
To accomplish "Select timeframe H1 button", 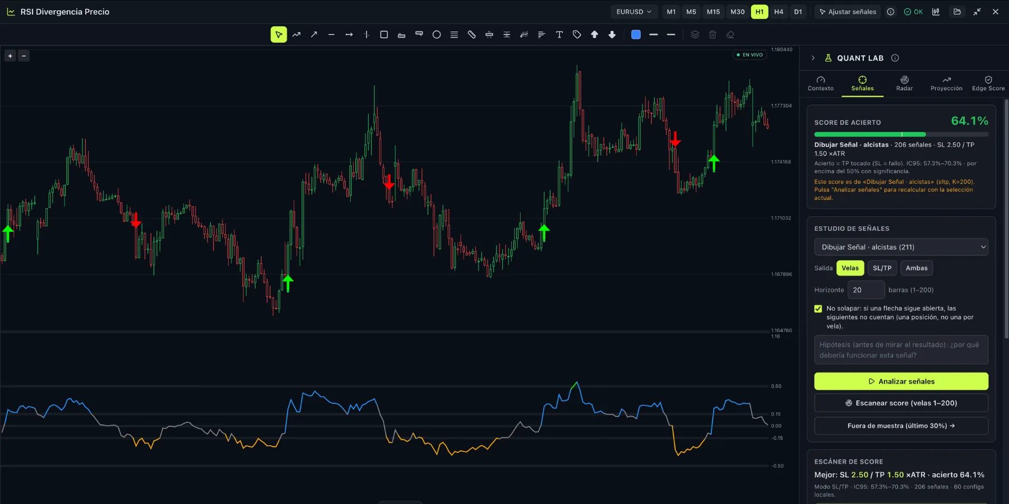I will (759, 12).
